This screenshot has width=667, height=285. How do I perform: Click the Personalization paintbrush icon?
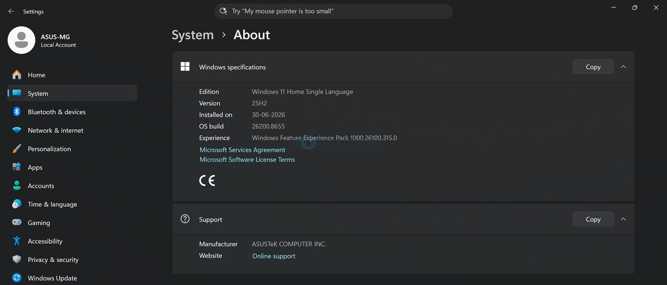(x=17, y=149)
